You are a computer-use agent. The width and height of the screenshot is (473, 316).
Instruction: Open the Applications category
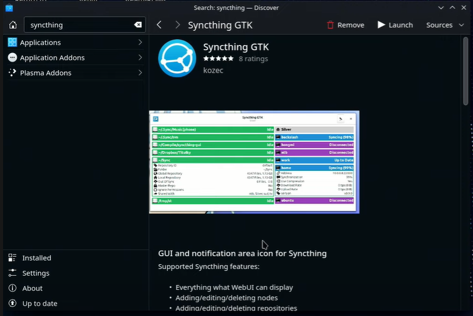click(x=75, y=43)
